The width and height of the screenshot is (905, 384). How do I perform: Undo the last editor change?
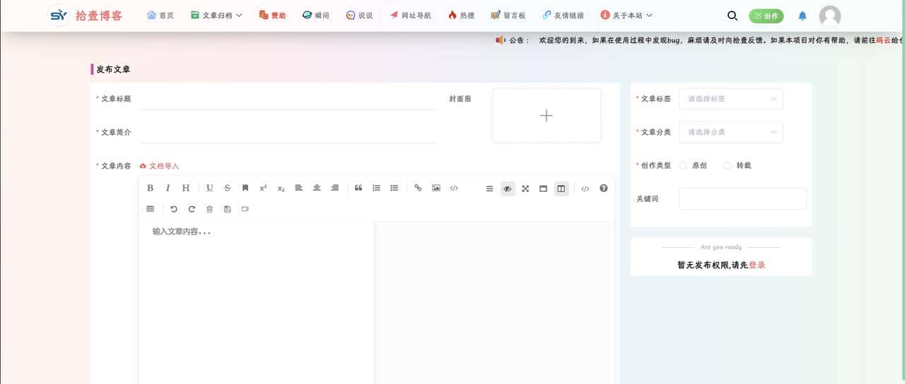174,209
